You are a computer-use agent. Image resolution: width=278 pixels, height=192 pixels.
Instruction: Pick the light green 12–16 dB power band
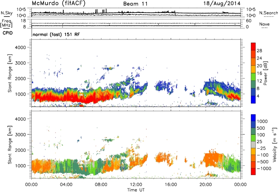(x=253, y=77)
